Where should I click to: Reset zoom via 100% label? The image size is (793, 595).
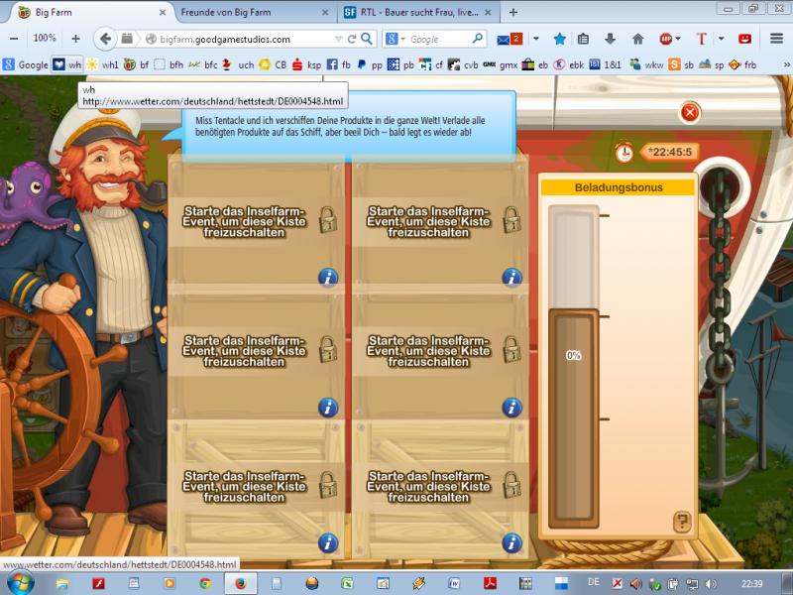point(45,38)
